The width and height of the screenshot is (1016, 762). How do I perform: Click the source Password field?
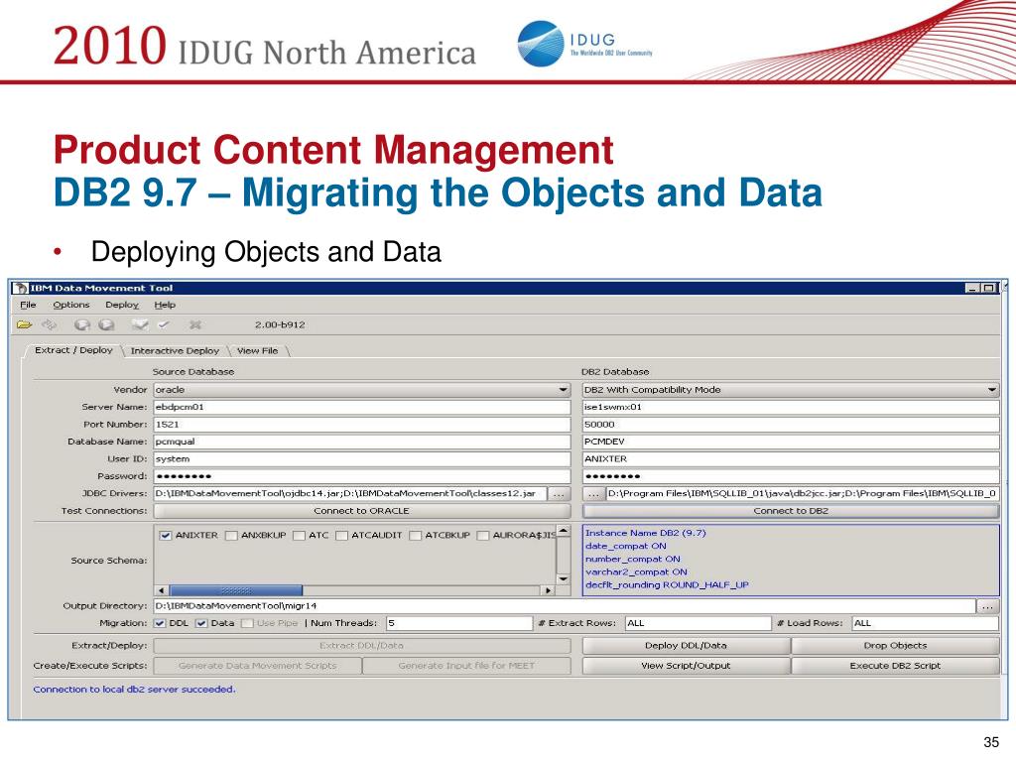[361, 476]
